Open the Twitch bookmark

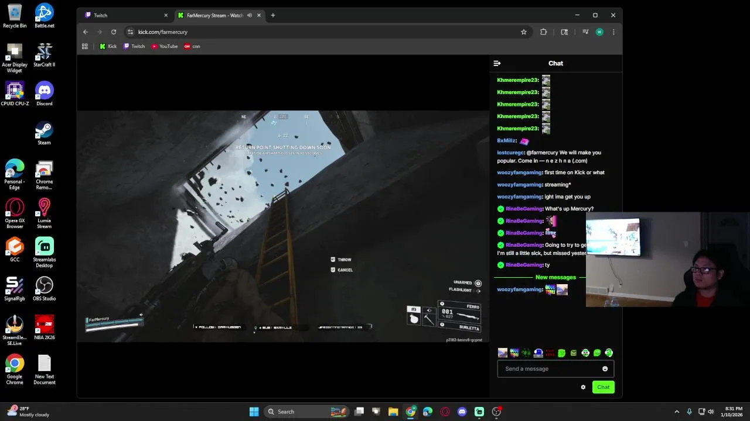point(134,46)
